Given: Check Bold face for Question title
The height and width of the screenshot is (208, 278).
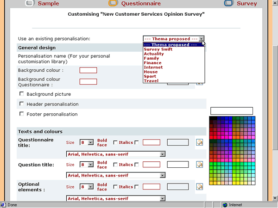Looking at the screenshot, I should (115, 165).
